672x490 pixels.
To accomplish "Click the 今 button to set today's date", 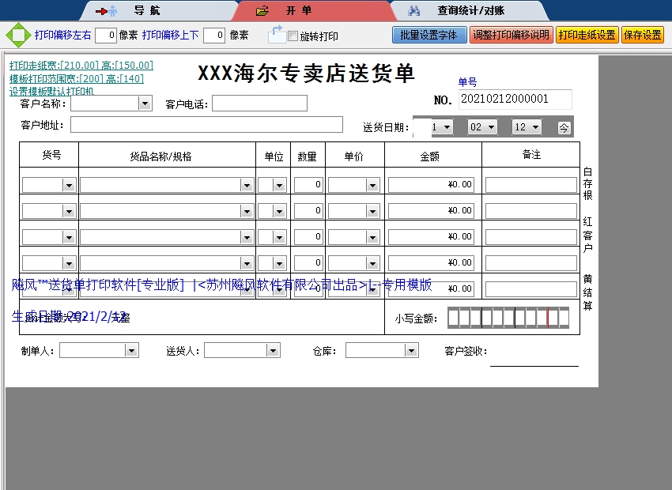I will [x=564, y=126].
